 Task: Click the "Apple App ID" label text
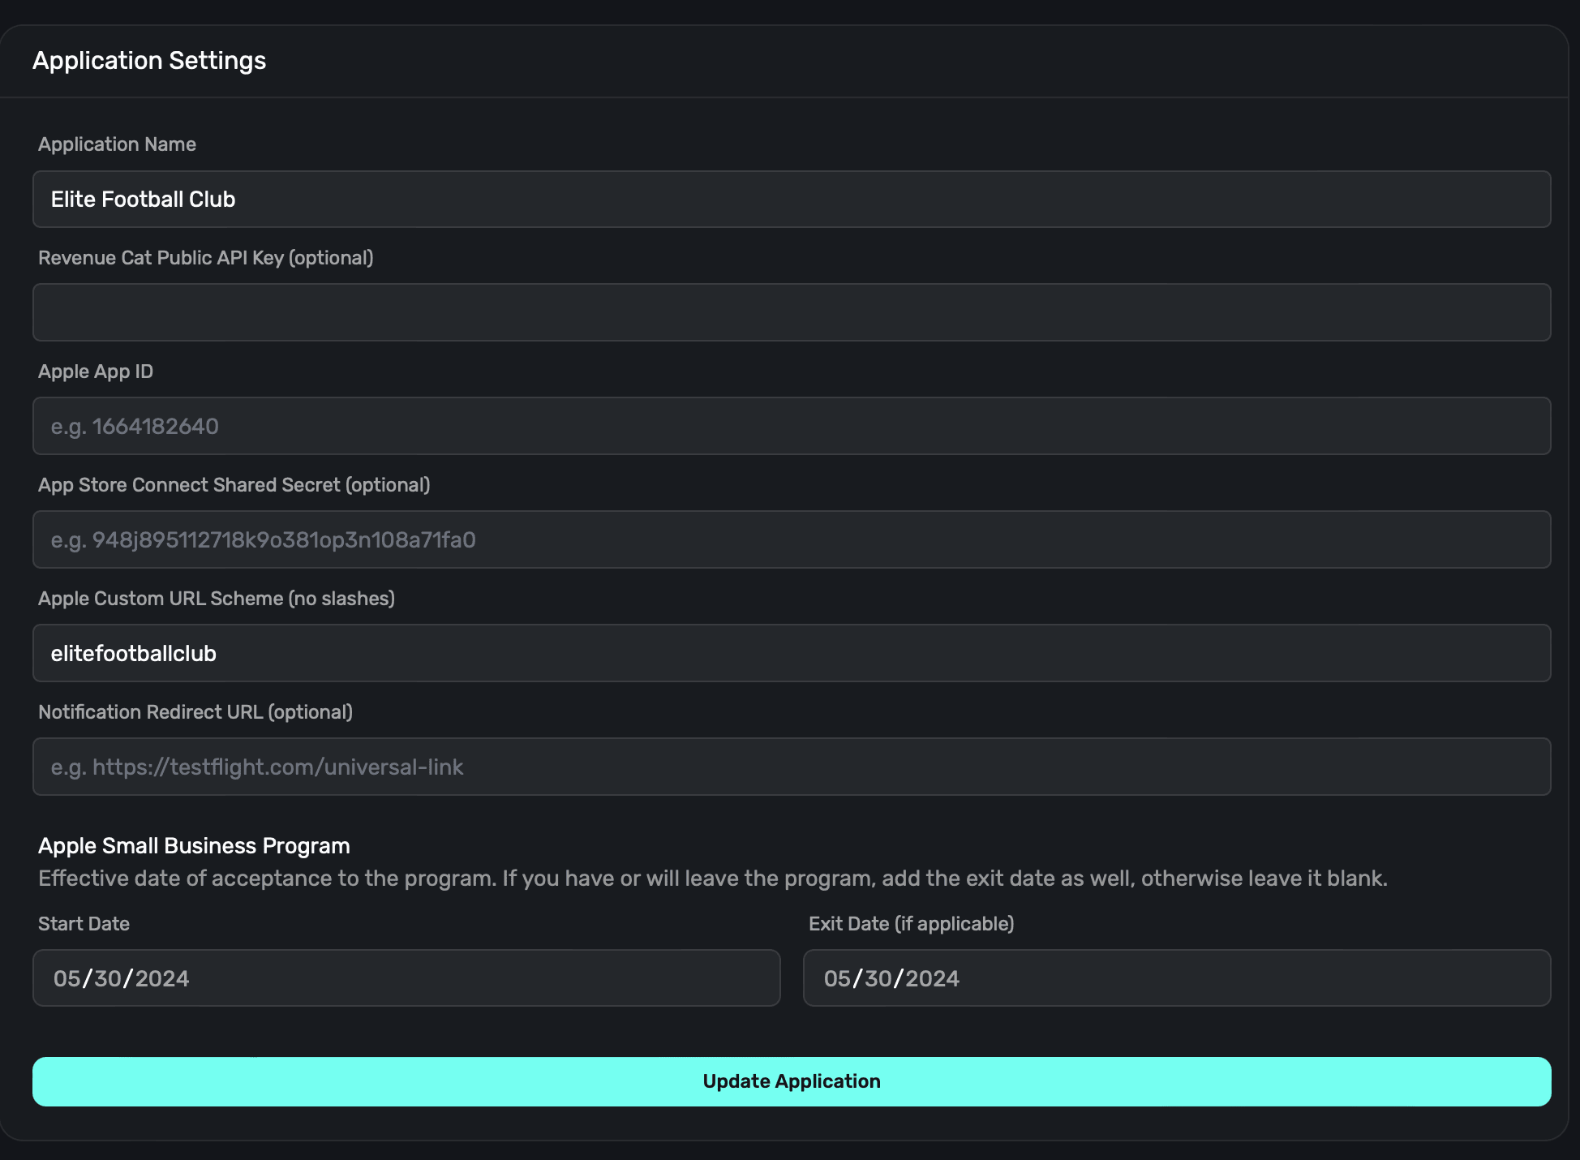(96, 372)
